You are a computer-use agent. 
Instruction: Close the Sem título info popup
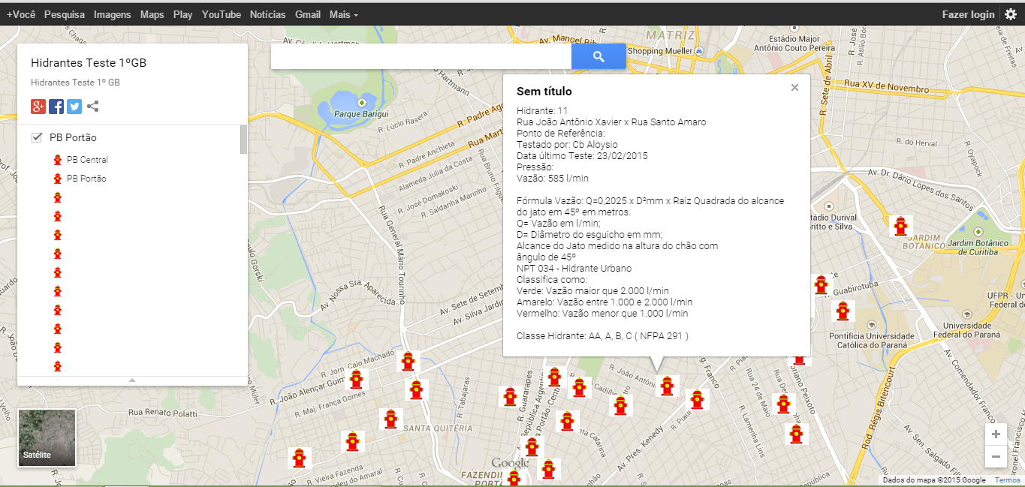point(794,88)
